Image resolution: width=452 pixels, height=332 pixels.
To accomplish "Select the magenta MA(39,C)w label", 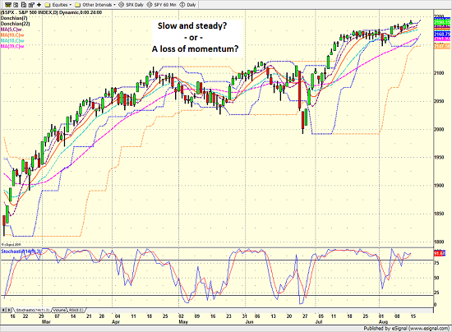I will click(12, 46).
